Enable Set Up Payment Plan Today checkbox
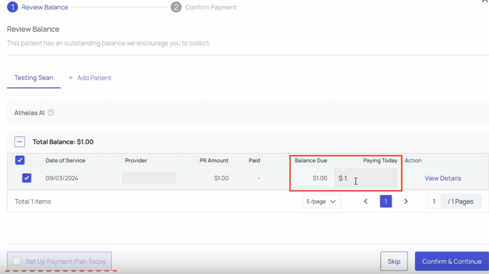This screenshot has width=489, height=274. pyautogui.click(x=17, y=261)
